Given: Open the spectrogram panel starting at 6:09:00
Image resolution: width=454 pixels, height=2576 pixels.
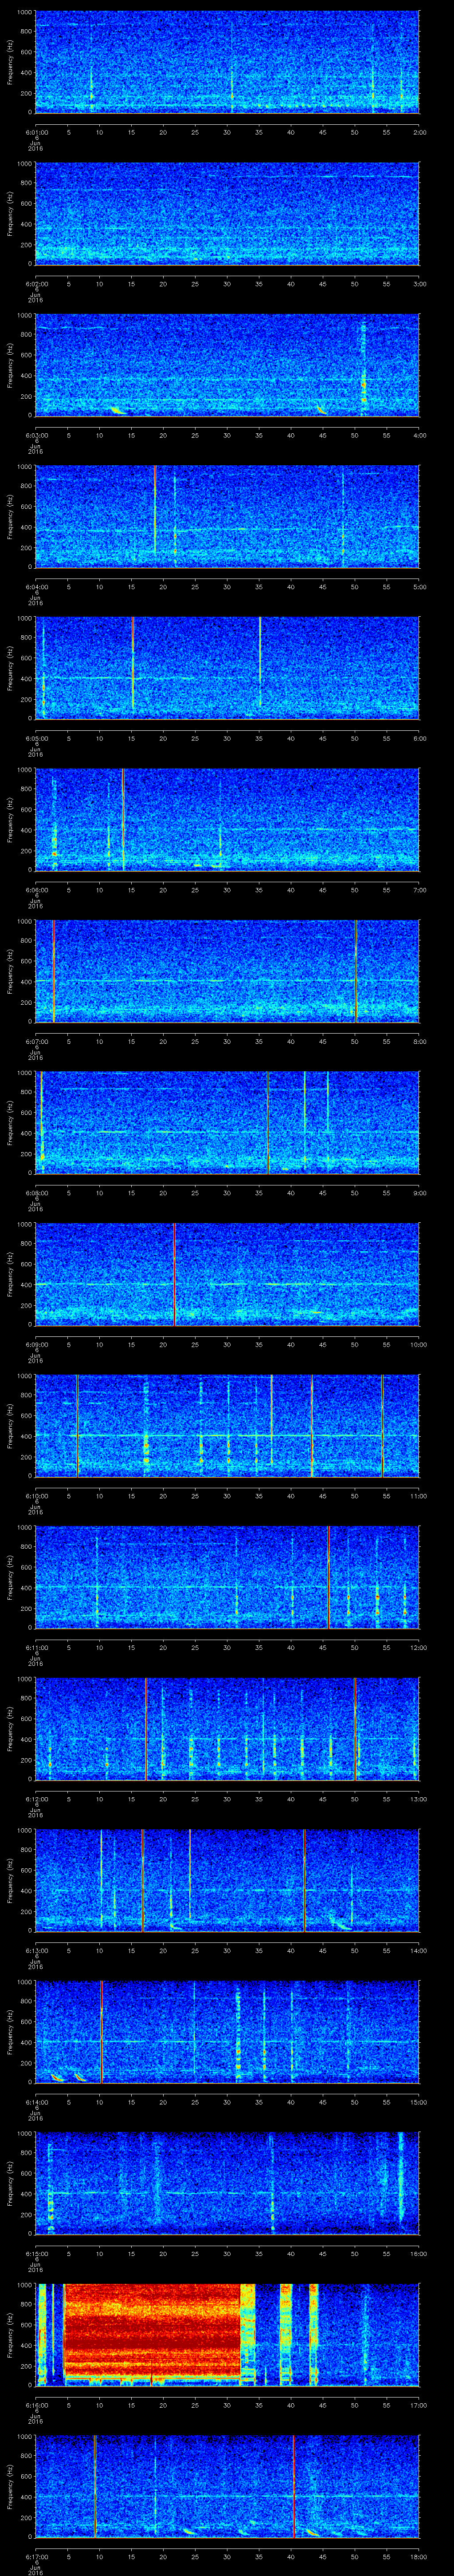Looking at the screenshot, I should [x=227, y=1274].
